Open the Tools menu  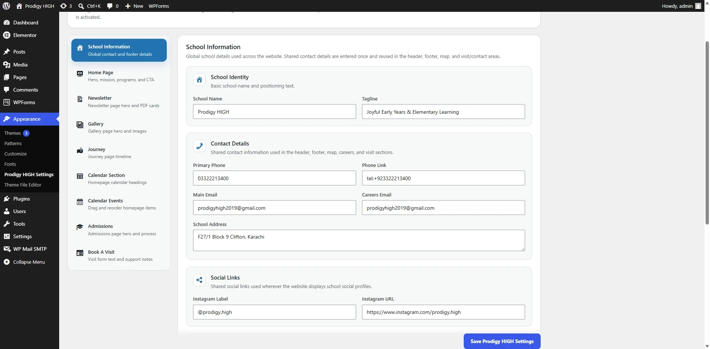point(30,224)
